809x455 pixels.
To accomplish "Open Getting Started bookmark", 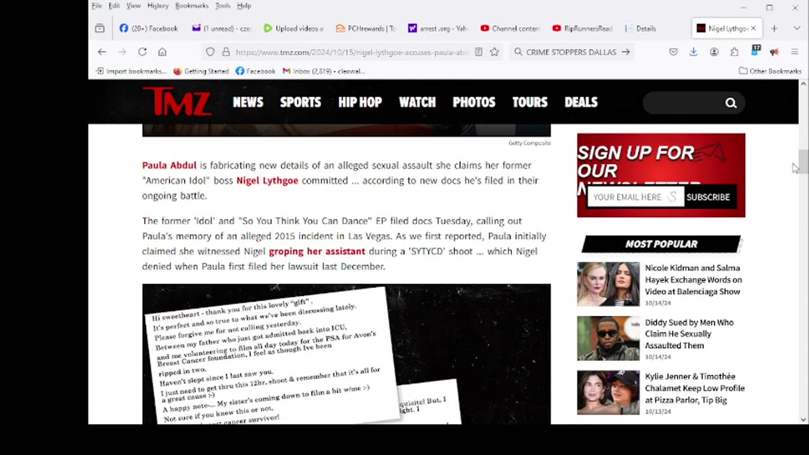I will coord(201,71).
